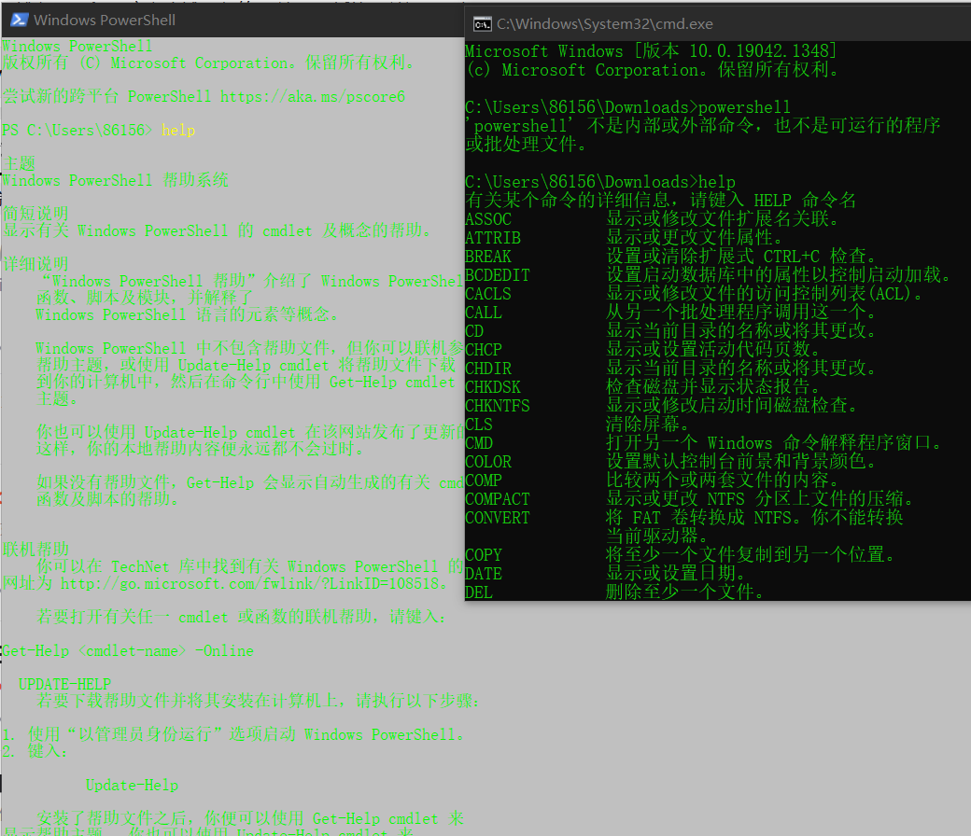The image size is (971, 836).
Task: Click the CALL command row in cmd
Action: (x=670, y=312)
